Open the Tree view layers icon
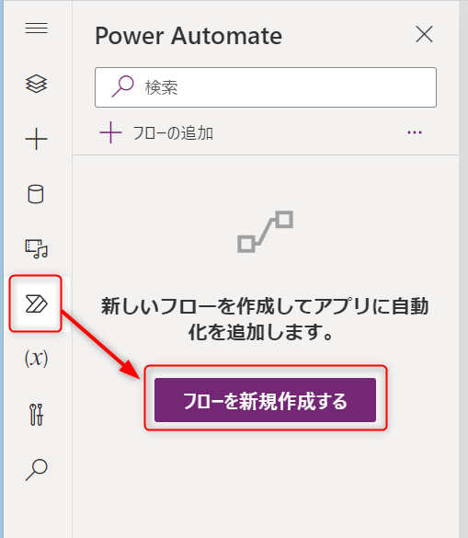Screen dimensions: 468x538 [37, 84]
